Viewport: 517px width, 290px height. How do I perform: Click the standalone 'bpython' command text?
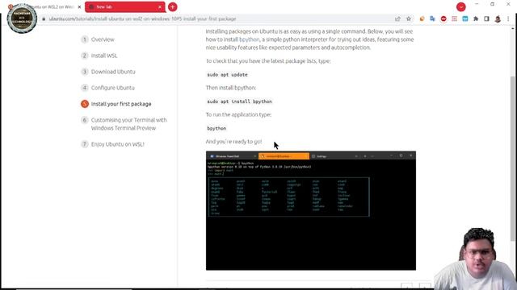point(216,128)
